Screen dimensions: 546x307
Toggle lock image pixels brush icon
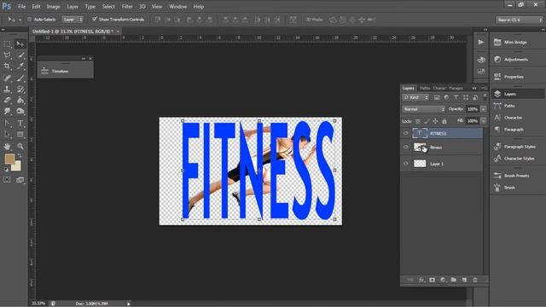pyautogui.click(x=427, y=121)
